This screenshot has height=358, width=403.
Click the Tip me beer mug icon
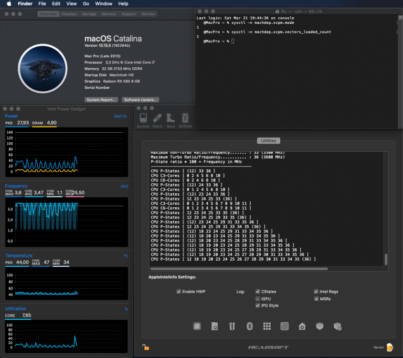point(390,347)
